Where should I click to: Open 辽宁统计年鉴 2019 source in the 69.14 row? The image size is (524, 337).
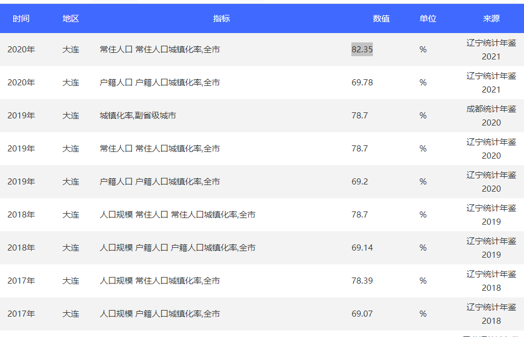click(x=491, y=248)
